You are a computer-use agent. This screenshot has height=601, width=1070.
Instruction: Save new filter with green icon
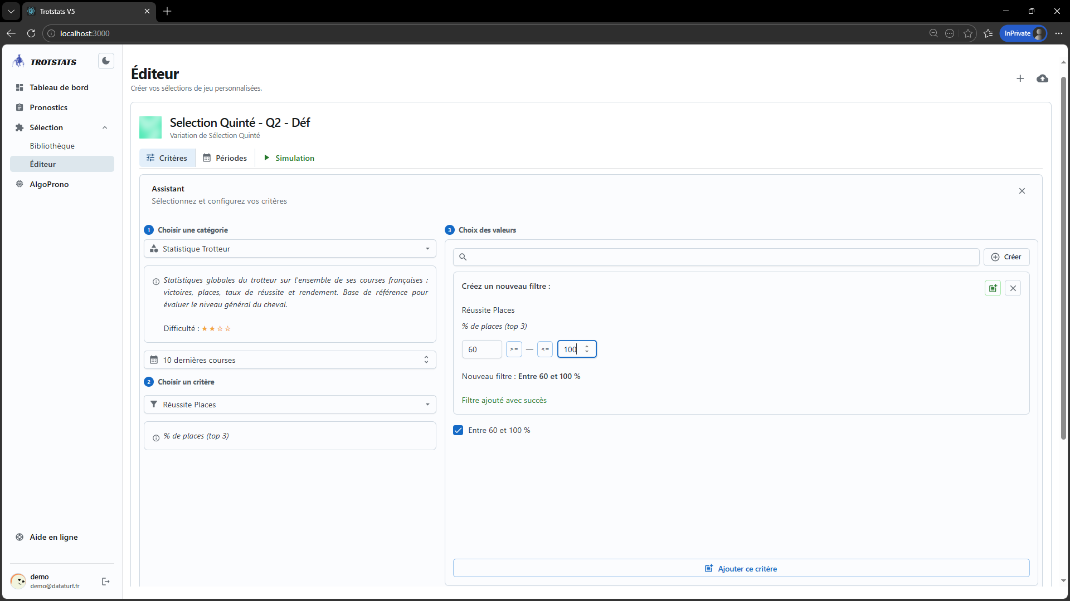[x=993, y=288]
